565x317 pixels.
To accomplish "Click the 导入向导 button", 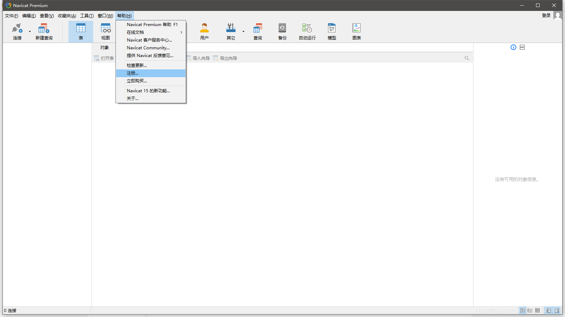I will tap(198, 58).
